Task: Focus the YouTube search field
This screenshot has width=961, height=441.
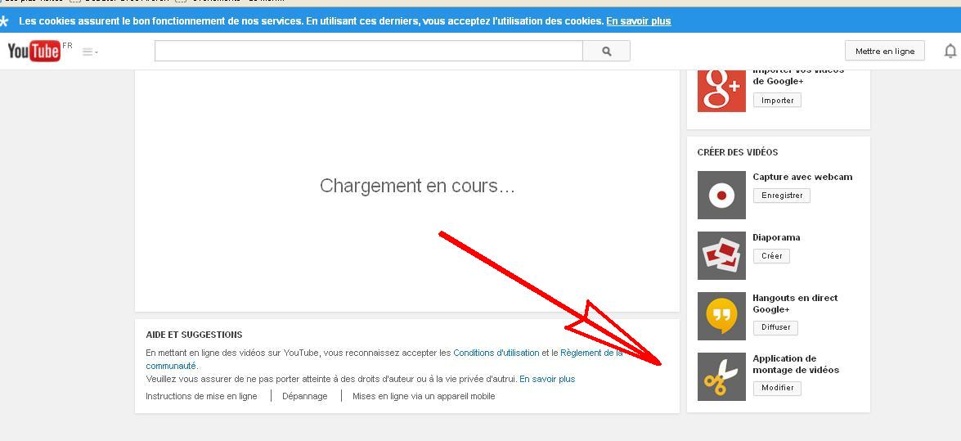Action: 368,51
